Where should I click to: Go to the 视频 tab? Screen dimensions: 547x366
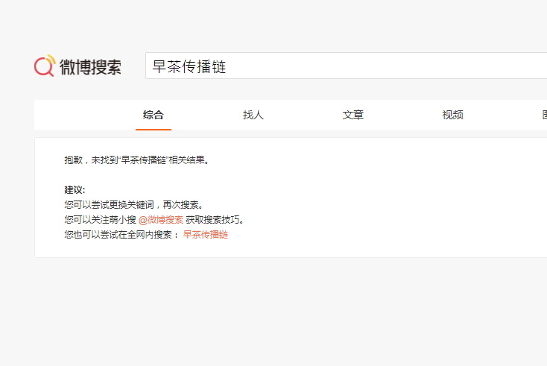point(453,115)
